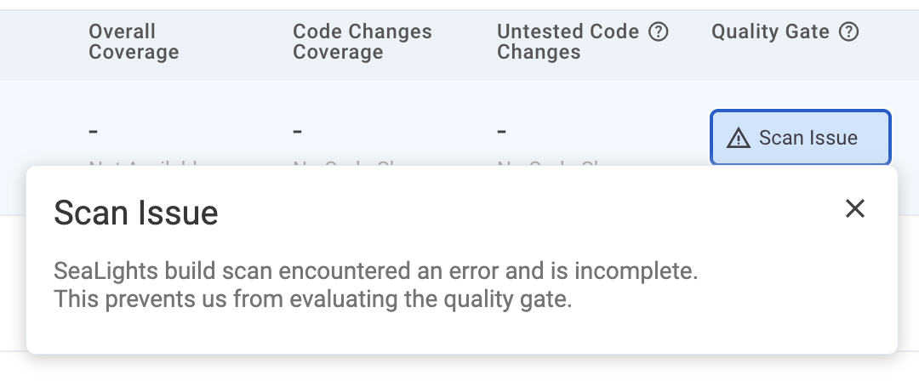This screenshot has width=919, height=381.
Task: Click the 'SeaLights build scan encountered an error' line
Action: (375, 273)
